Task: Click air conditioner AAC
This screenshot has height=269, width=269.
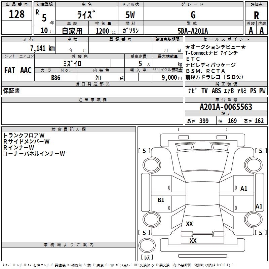Action: 26,70
